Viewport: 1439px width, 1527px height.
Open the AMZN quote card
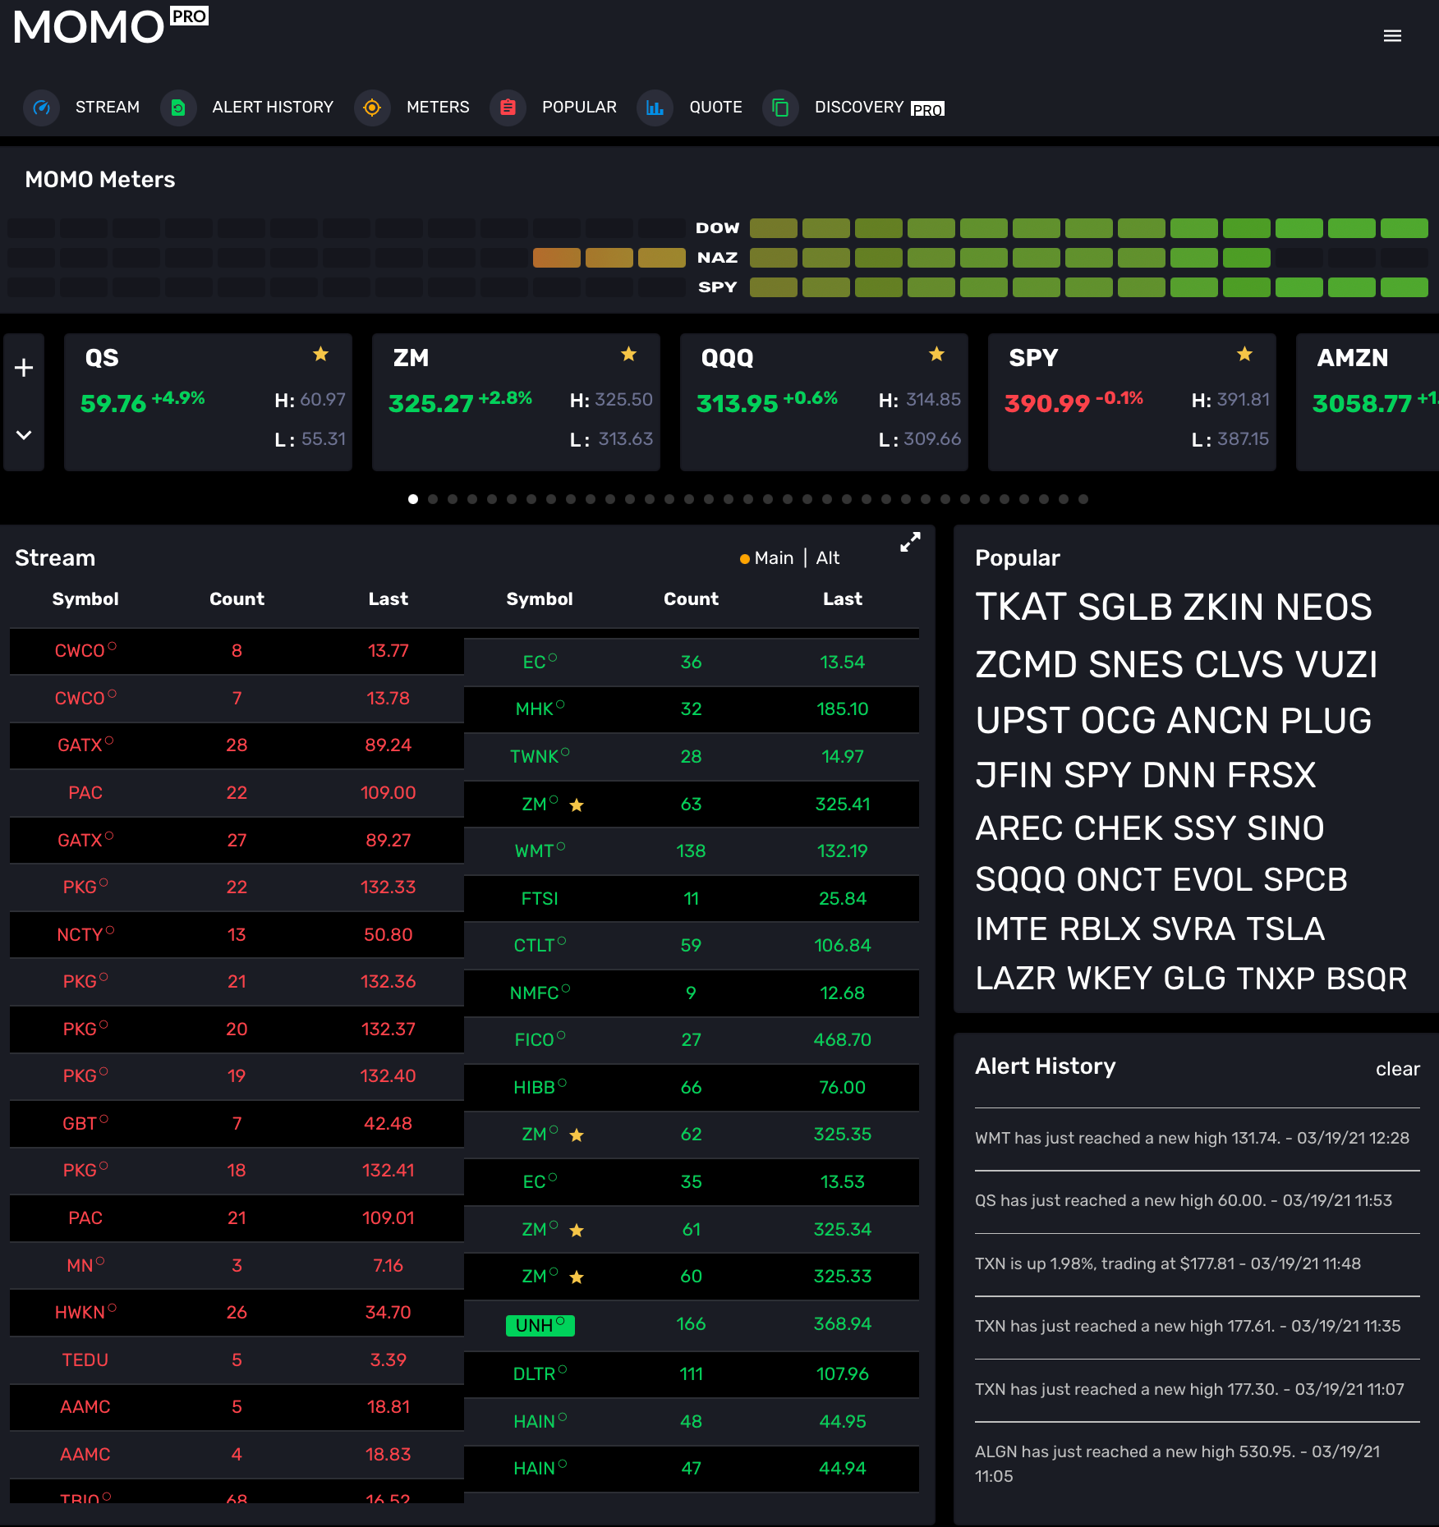[1368, 402]
